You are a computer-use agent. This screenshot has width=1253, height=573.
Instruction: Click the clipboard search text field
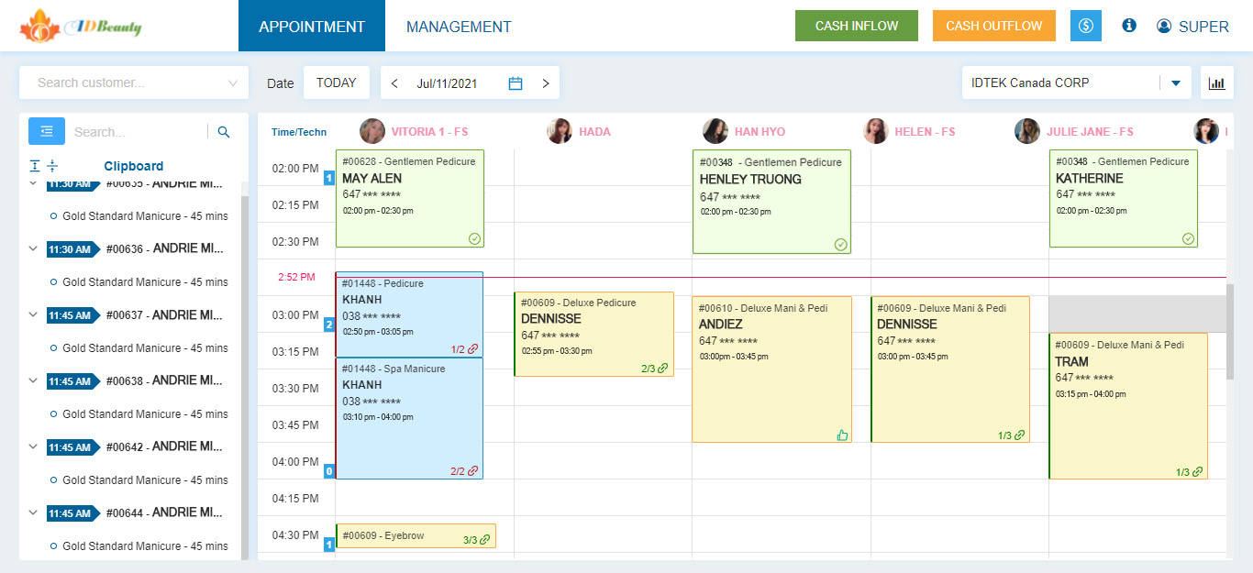pos(138,132)
